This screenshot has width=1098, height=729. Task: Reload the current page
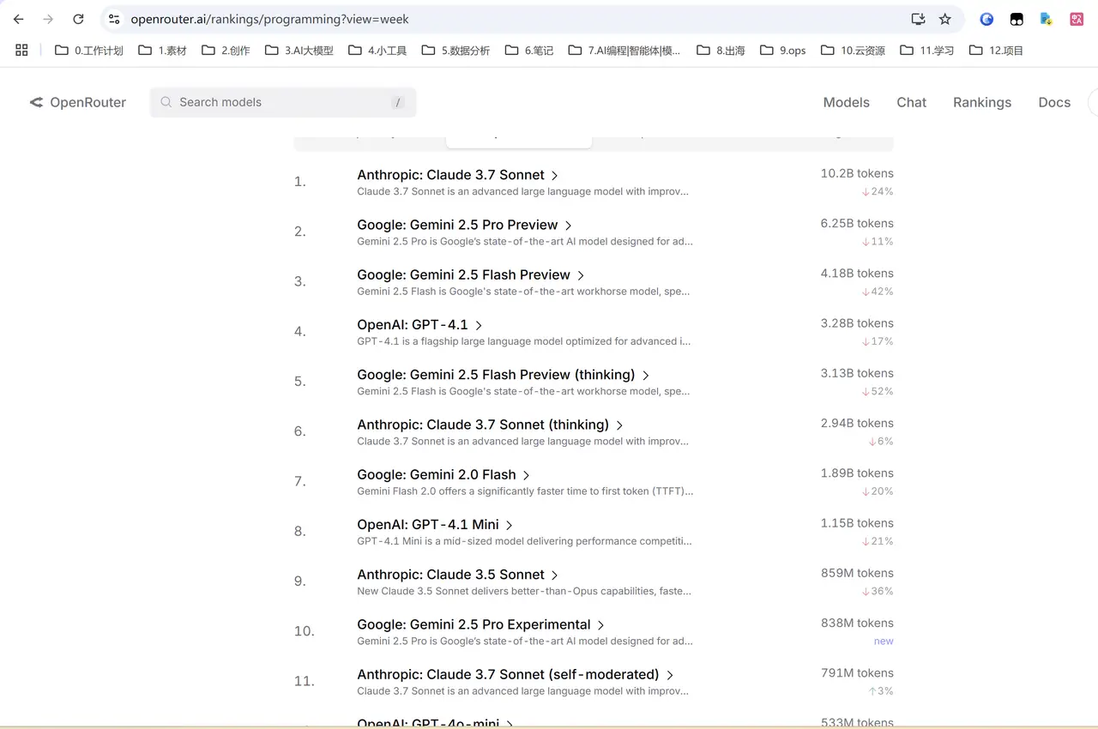(78, 19)
